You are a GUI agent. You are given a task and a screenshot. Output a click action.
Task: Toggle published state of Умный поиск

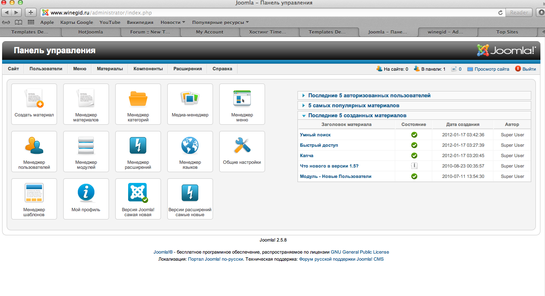pyautogui.click(x=414, y=135)
